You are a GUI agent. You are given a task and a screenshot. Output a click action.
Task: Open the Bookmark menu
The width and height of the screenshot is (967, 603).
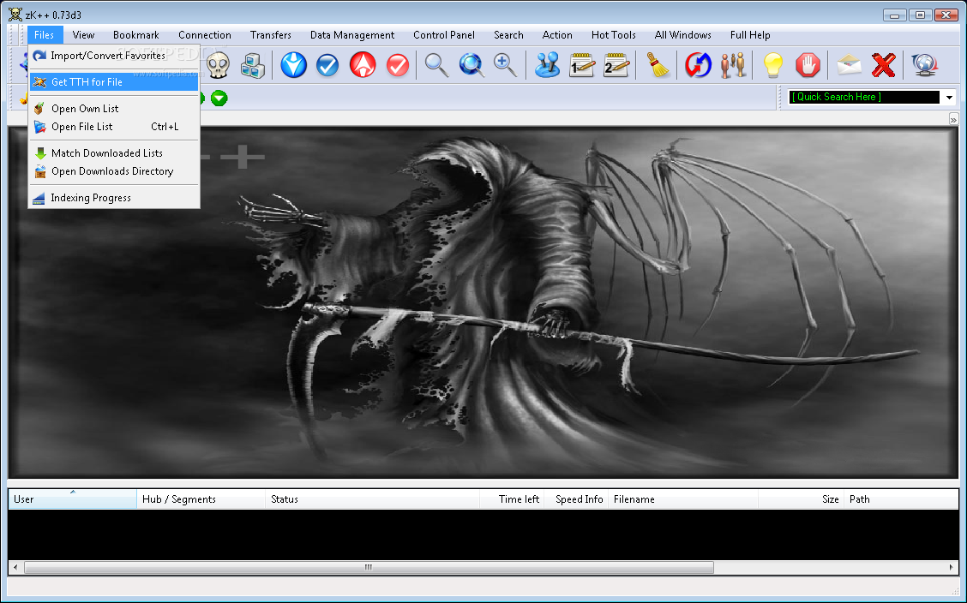[x=135, y=35]
